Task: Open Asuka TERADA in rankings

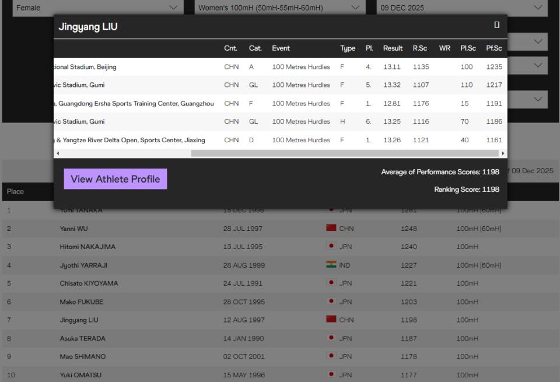Action: 82,338
